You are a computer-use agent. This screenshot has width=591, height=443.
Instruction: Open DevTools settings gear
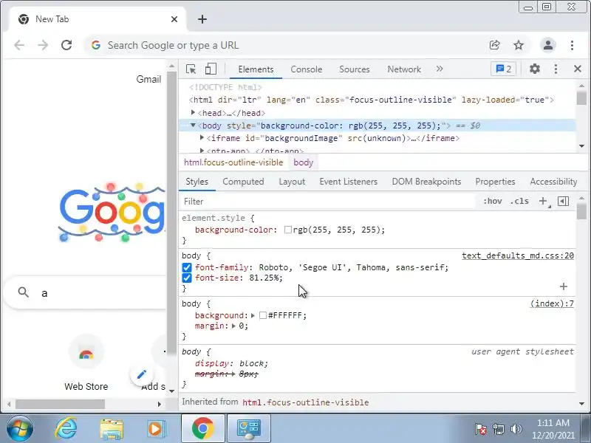click(534, 69)
